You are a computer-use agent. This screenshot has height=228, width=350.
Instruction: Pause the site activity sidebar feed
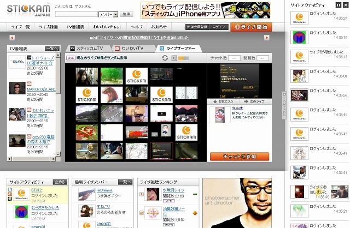[339, 5]
